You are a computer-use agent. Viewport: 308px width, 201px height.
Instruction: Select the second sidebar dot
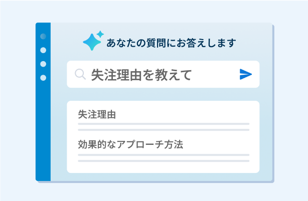[x=43, y=50]
